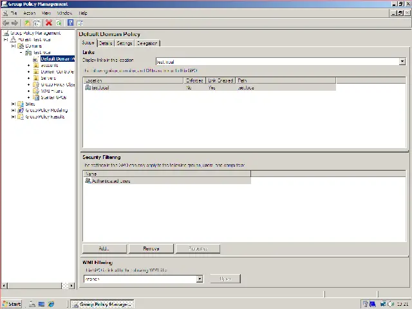Click the Group Policy Objects folder icon
Viewport: 412px width, 309px height.
click(x=36, y=84)
